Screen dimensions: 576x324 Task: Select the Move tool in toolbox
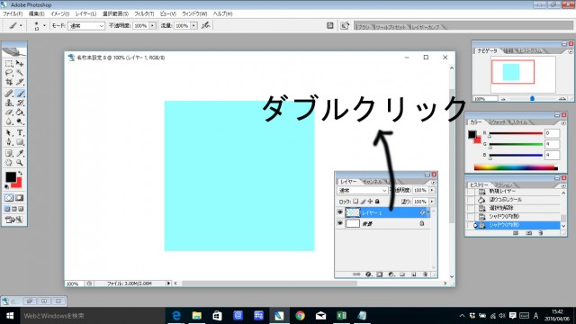tap(20, 64)
